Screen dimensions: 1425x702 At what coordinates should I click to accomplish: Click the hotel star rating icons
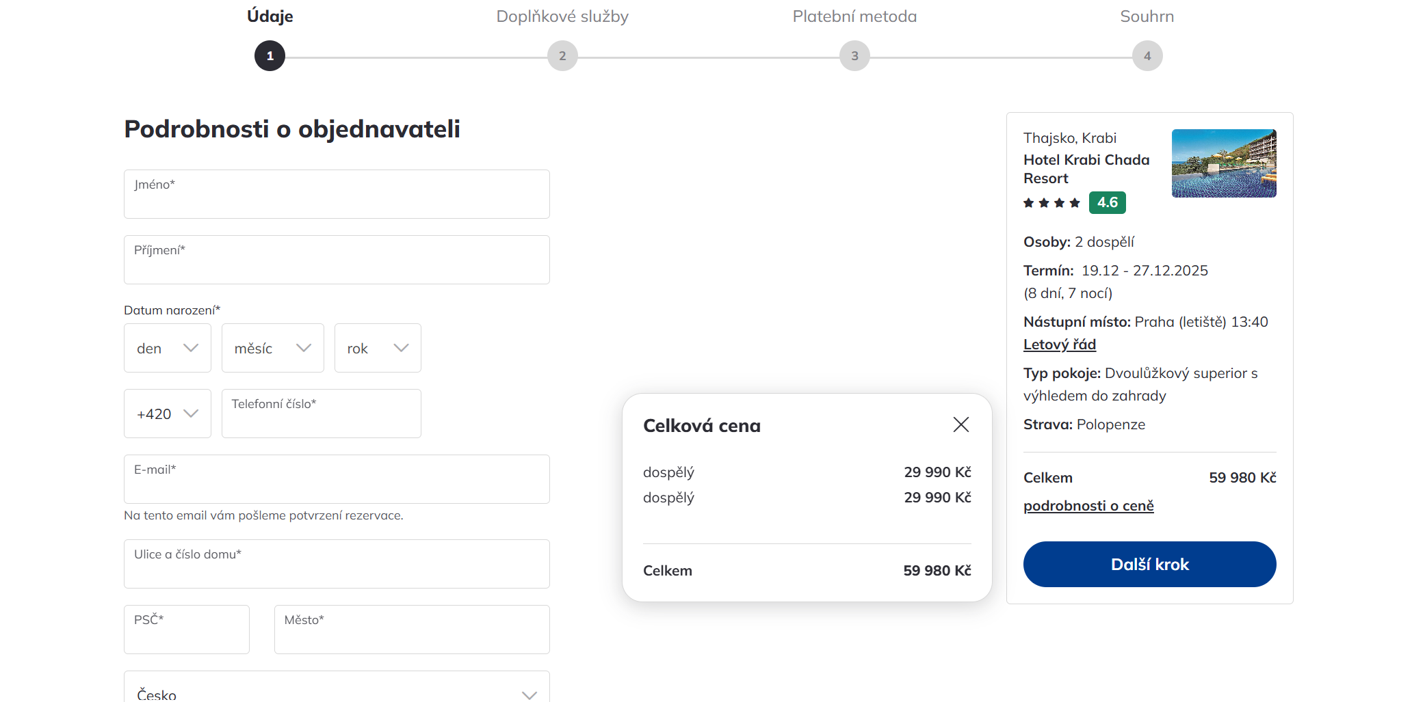1051,203
